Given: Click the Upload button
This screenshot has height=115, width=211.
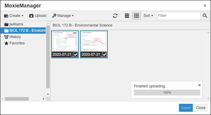Looking at the screenshot, I should [x=38, y=16].
